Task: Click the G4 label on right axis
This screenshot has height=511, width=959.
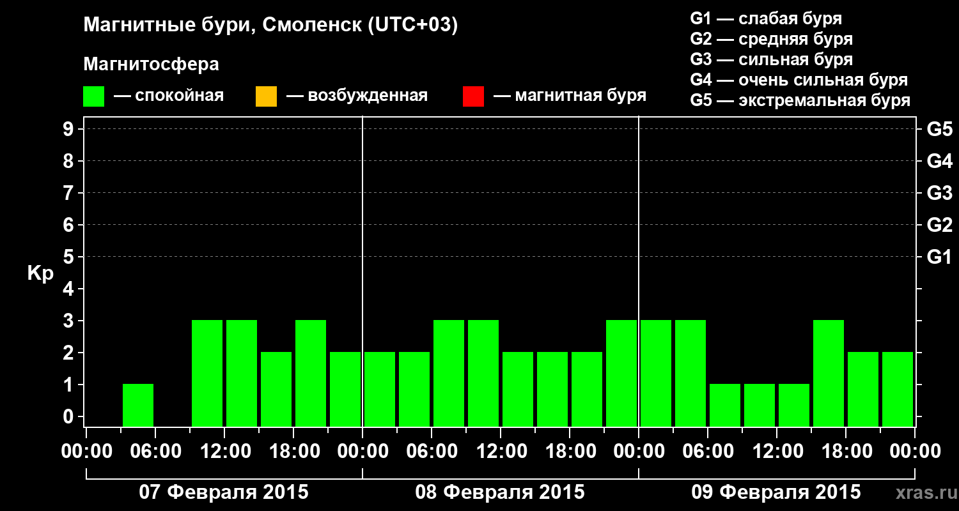Action: (940, 161)
